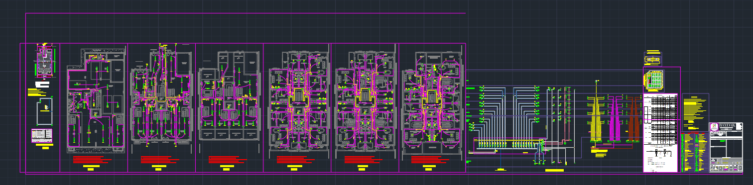The width and height of the screenshot is (753, 185).
Task: Click the green and yellow symbol legend block
Action: [695, 152]
